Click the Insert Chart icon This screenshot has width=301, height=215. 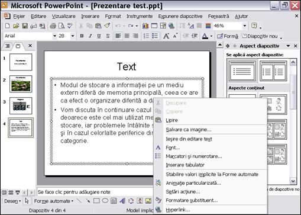(145, 26)
